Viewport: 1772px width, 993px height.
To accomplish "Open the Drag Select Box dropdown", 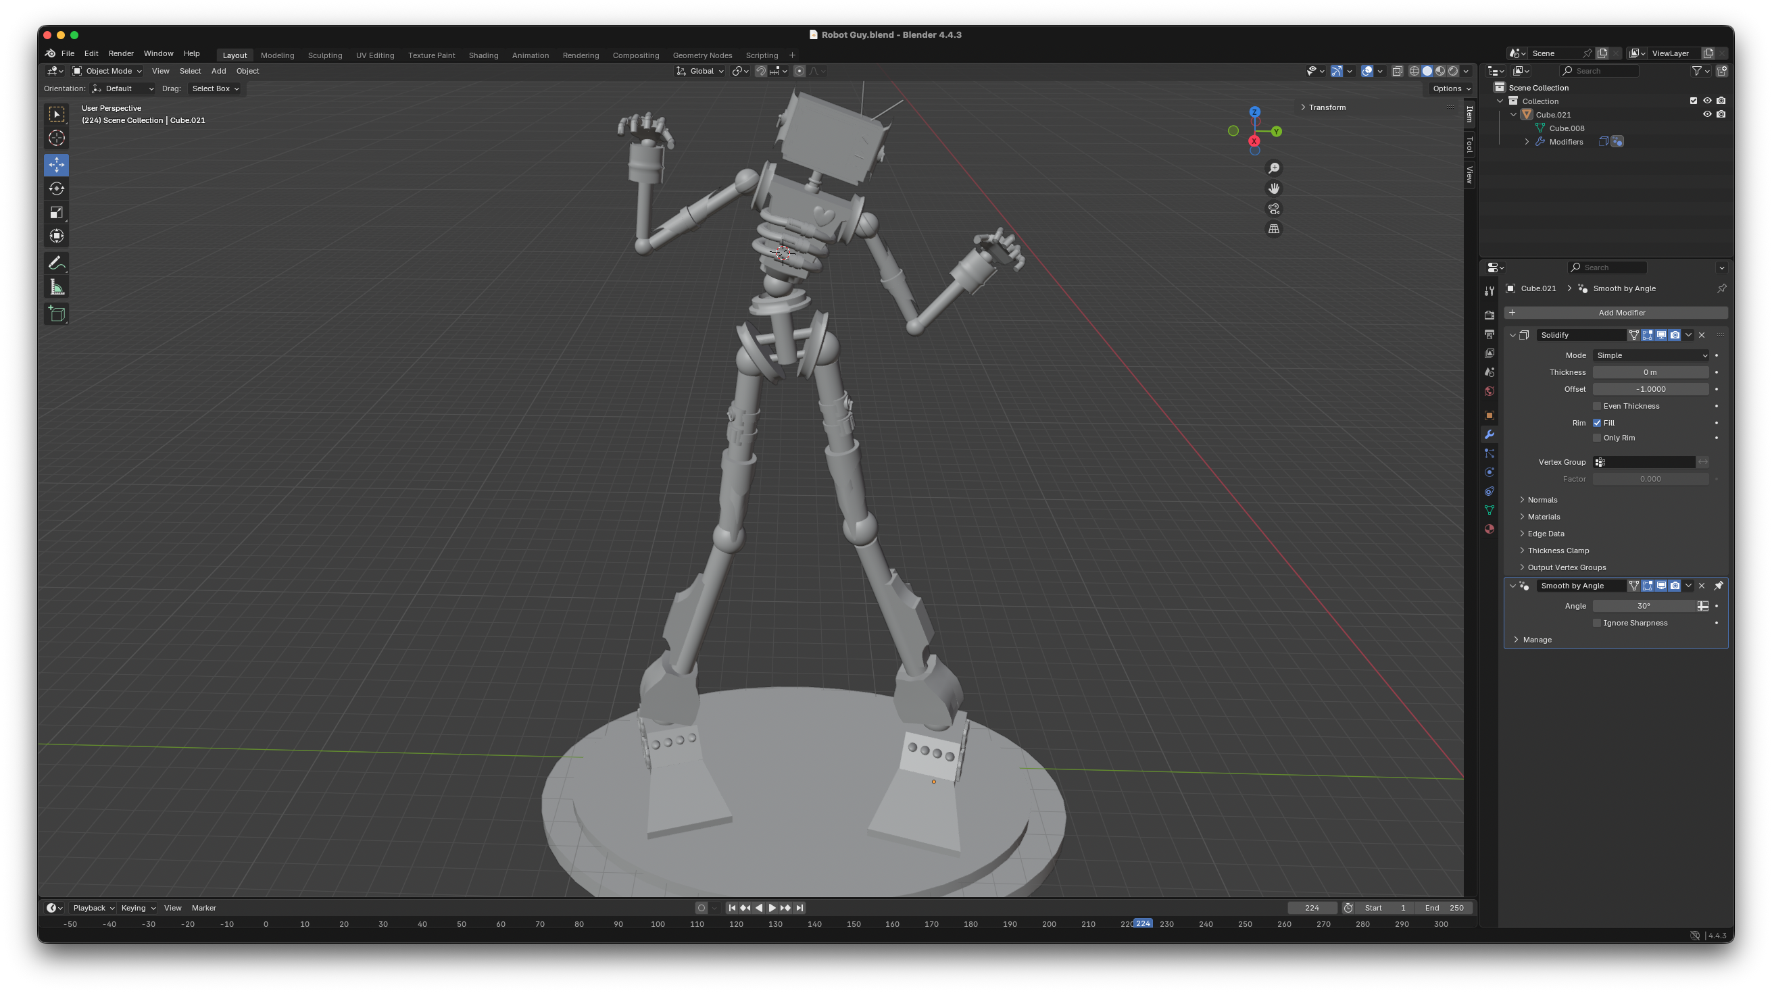I will point(216,88).
